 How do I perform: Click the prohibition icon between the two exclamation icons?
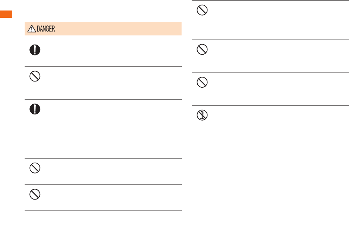35,76
